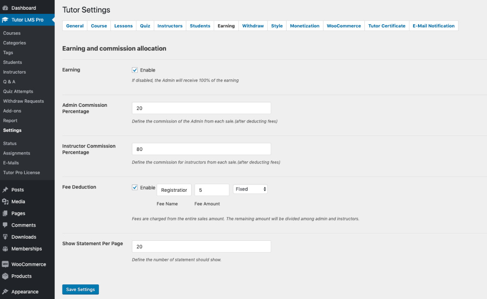487x299 pixels.
Task: Open the Monetization tab
Action: coord(305,25)
